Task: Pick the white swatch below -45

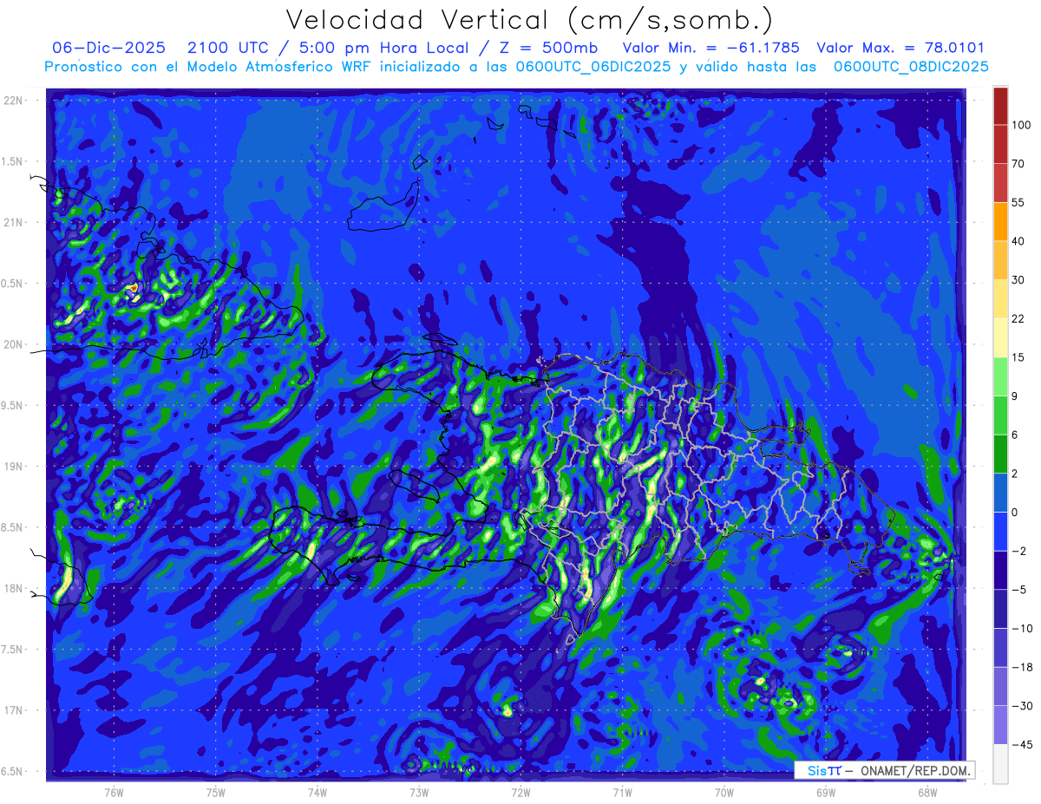Action: tap(1000, 763)
